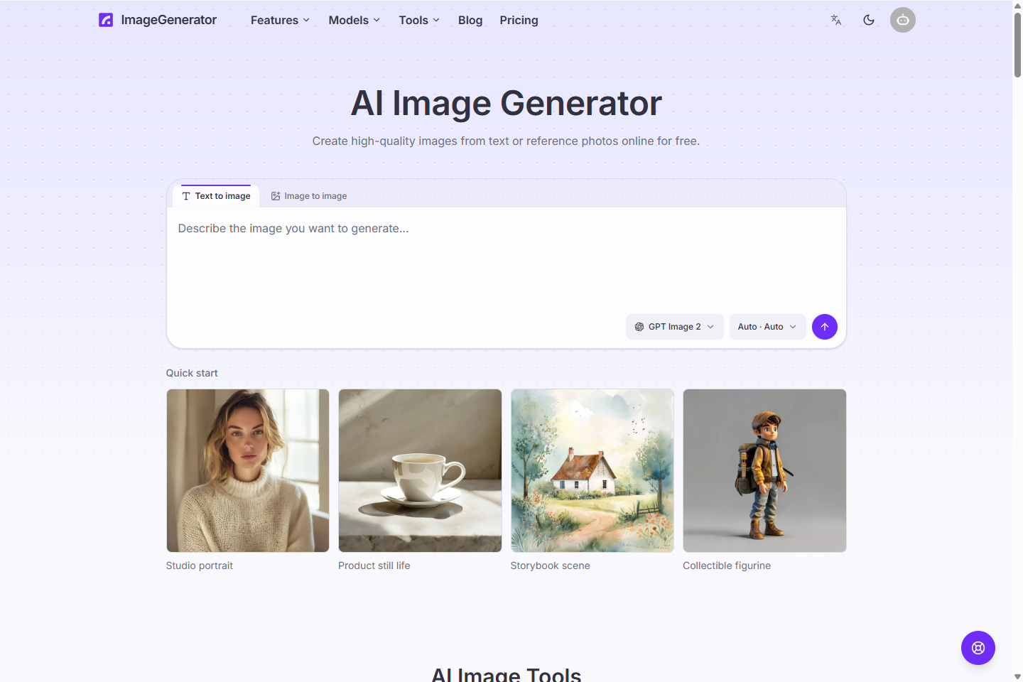This screenshot has height=682, width=1023.
Task: Open the language translation switcher
Action: pyautogui.click(x=836, y=20)
